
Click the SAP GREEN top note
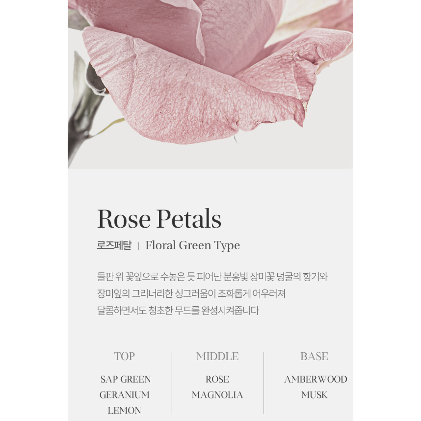coord(126,379)
